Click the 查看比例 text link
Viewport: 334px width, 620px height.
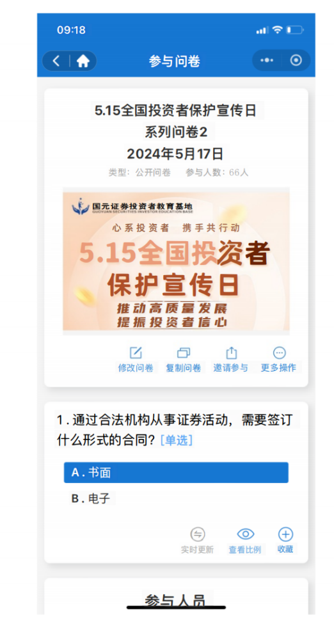[245, 550]
